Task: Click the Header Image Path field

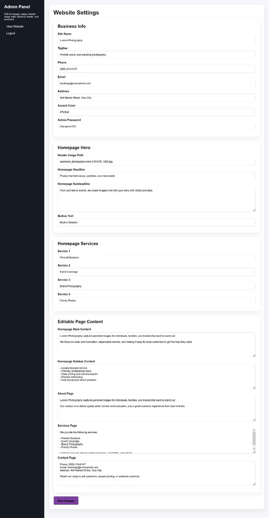Action: 157,162
